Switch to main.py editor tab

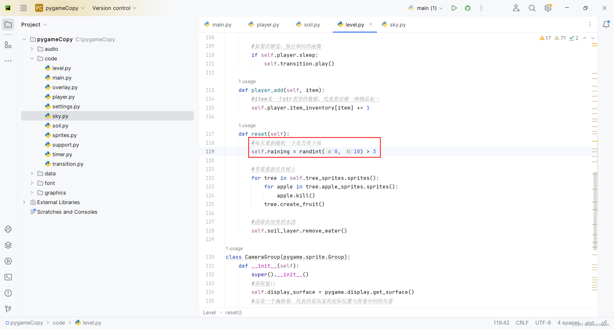point(218,25)
